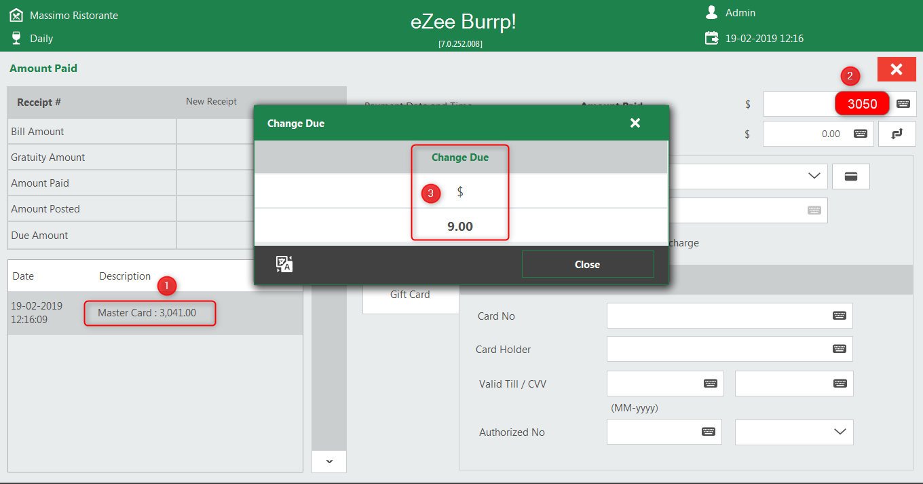Open keyboard icon for Card Holder
923x484 pixels.
click(840, 349)
